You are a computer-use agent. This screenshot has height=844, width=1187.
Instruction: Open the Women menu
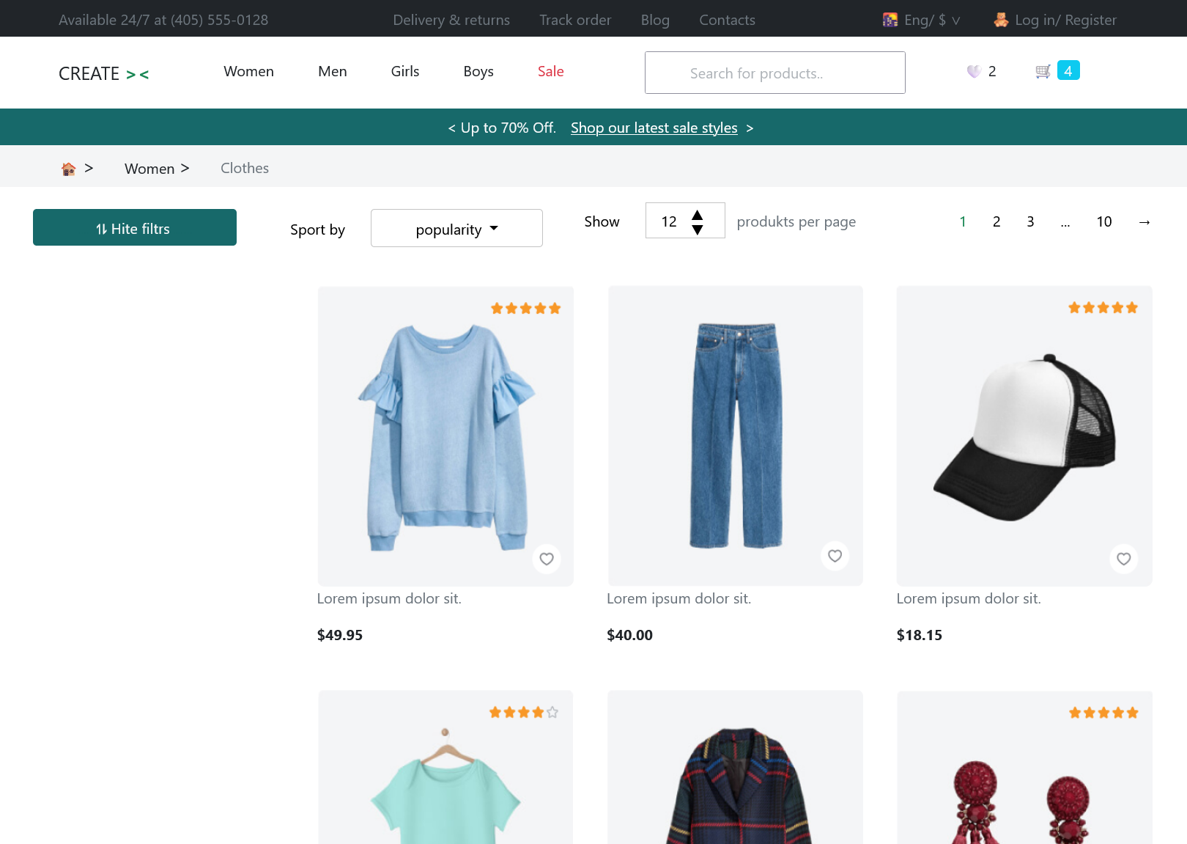[x=249, y=71]
